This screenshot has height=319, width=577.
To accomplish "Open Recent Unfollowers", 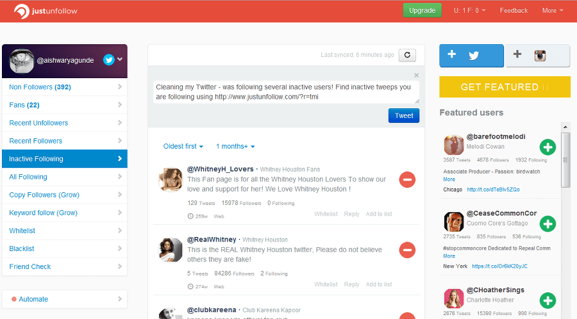I will [x=65, y=123].
